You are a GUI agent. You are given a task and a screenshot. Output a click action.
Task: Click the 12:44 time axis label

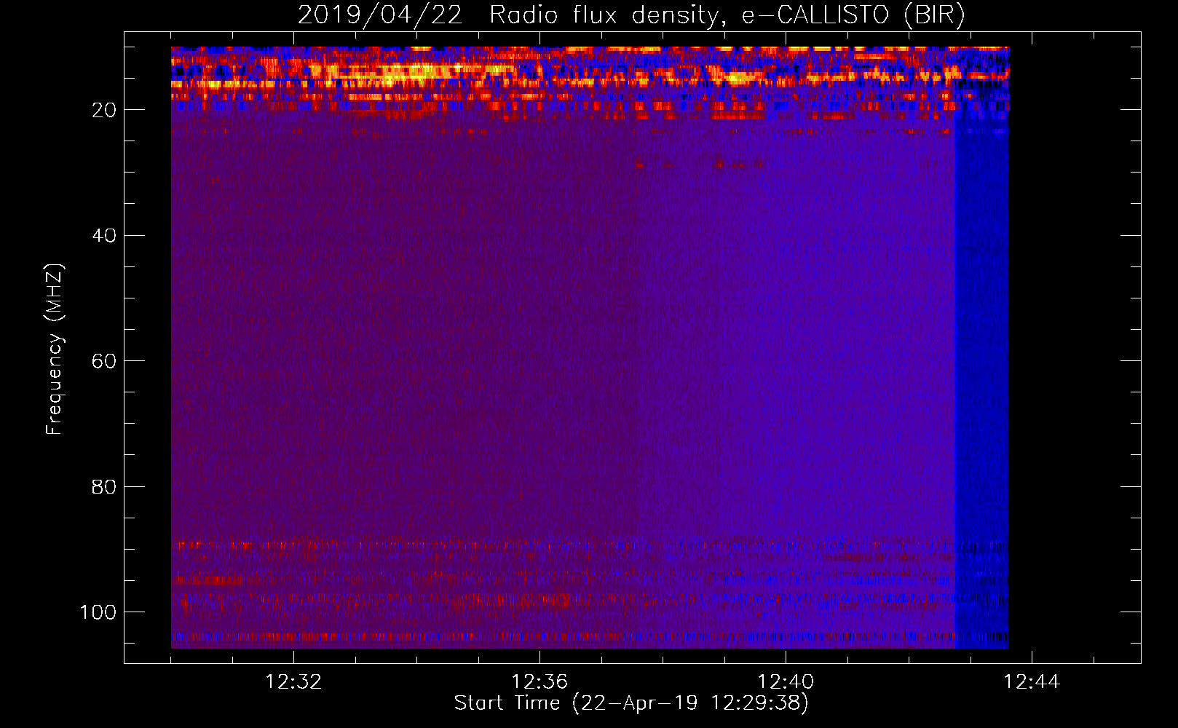point(1032,682)
